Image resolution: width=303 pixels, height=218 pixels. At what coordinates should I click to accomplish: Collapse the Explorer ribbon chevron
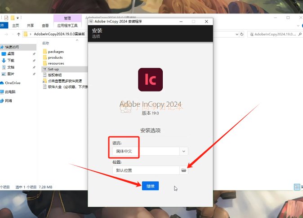click(298, 26)
